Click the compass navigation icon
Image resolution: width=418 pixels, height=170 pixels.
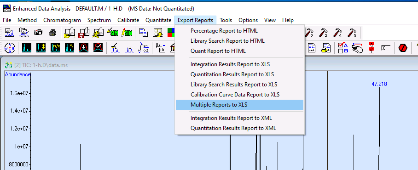click(10, 48)
